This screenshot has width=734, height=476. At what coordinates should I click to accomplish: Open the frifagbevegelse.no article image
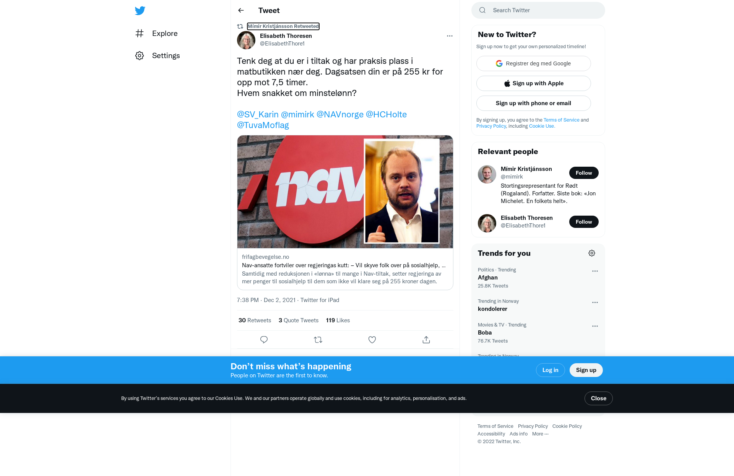(x=345, y=192)
